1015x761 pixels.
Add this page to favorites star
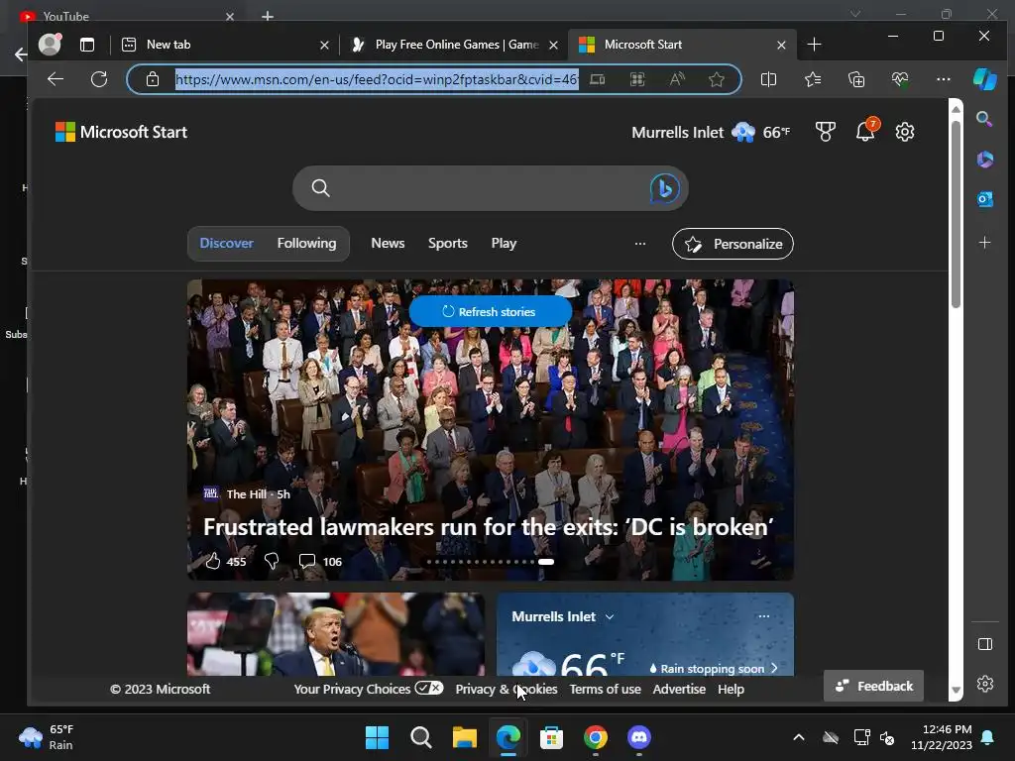[716, 79]
